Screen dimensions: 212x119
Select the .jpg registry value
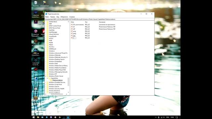[74, 36]
